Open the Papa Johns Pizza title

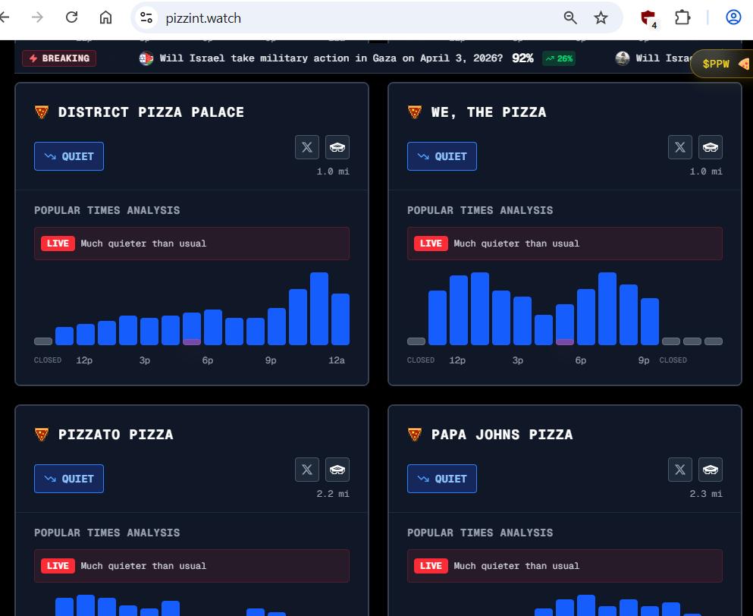click(502, 435)
